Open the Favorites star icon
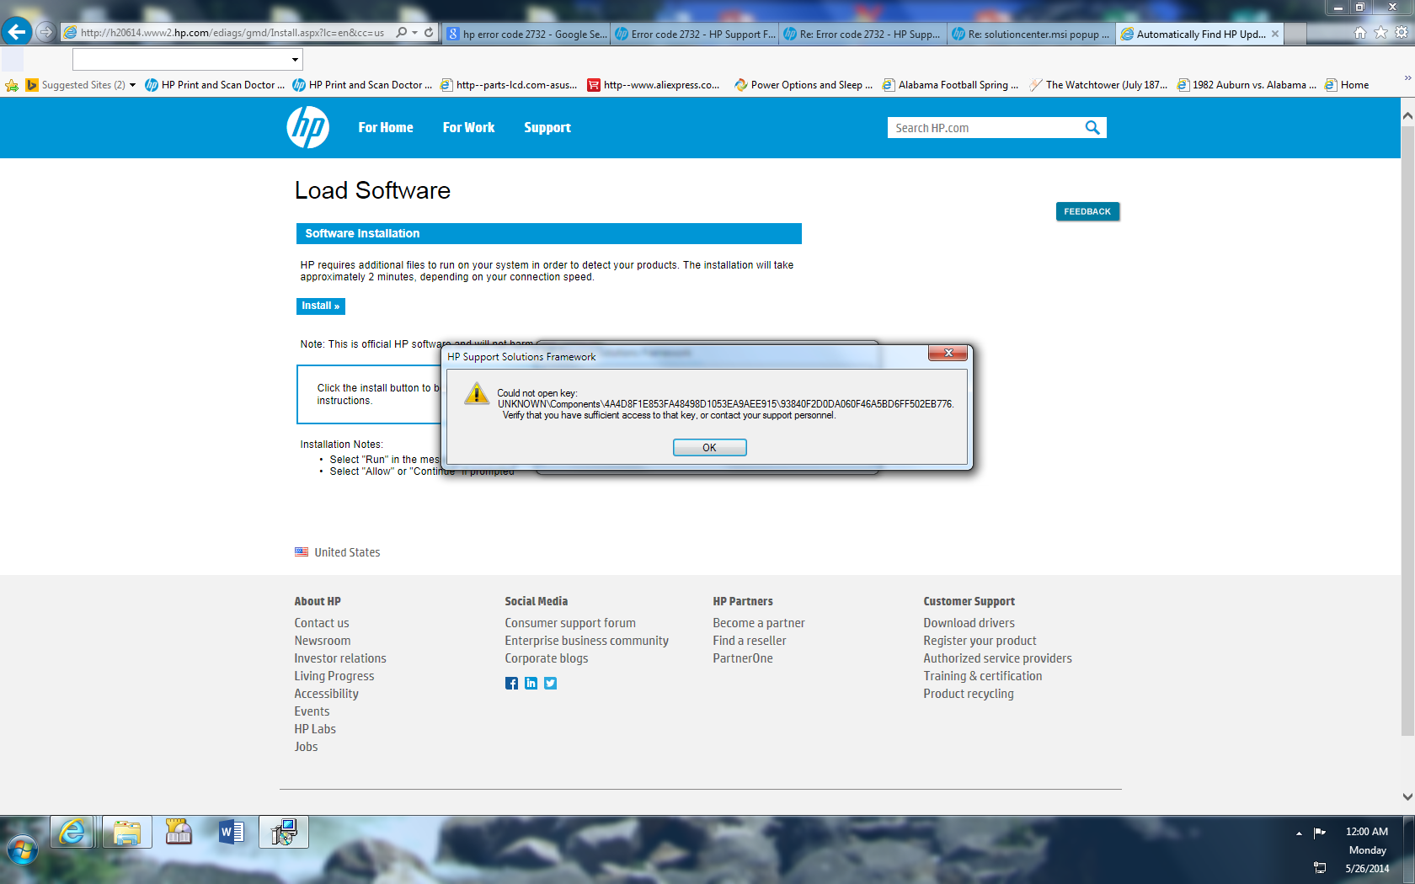 (1380, 33)
